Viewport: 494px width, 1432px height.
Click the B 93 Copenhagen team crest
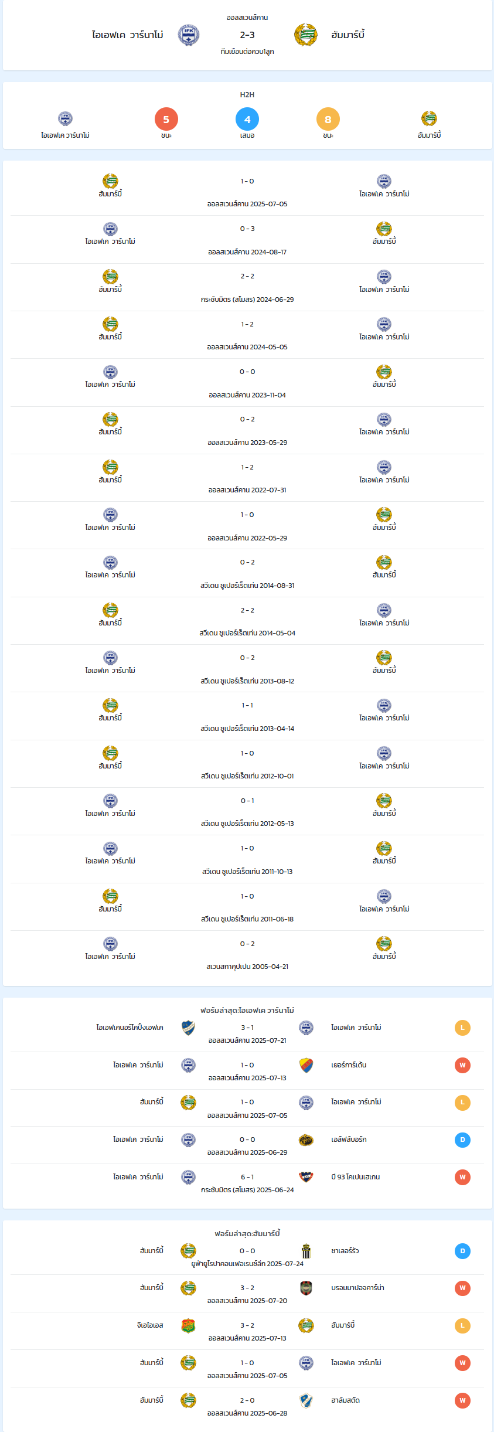306,1177
